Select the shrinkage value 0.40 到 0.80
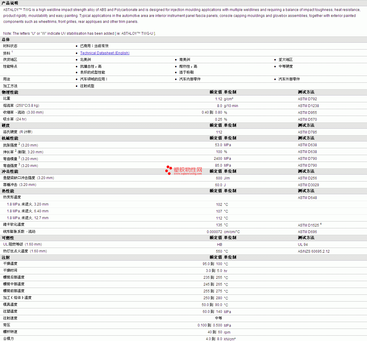 (x=212, y=112)
